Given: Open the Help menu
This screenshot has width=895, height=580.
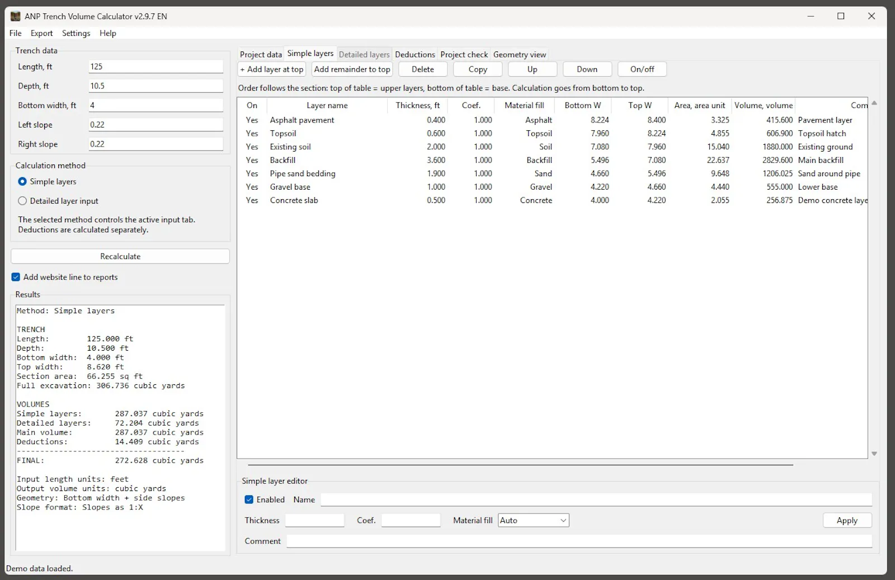Looking at the screenshot, I should pos(108,34).
